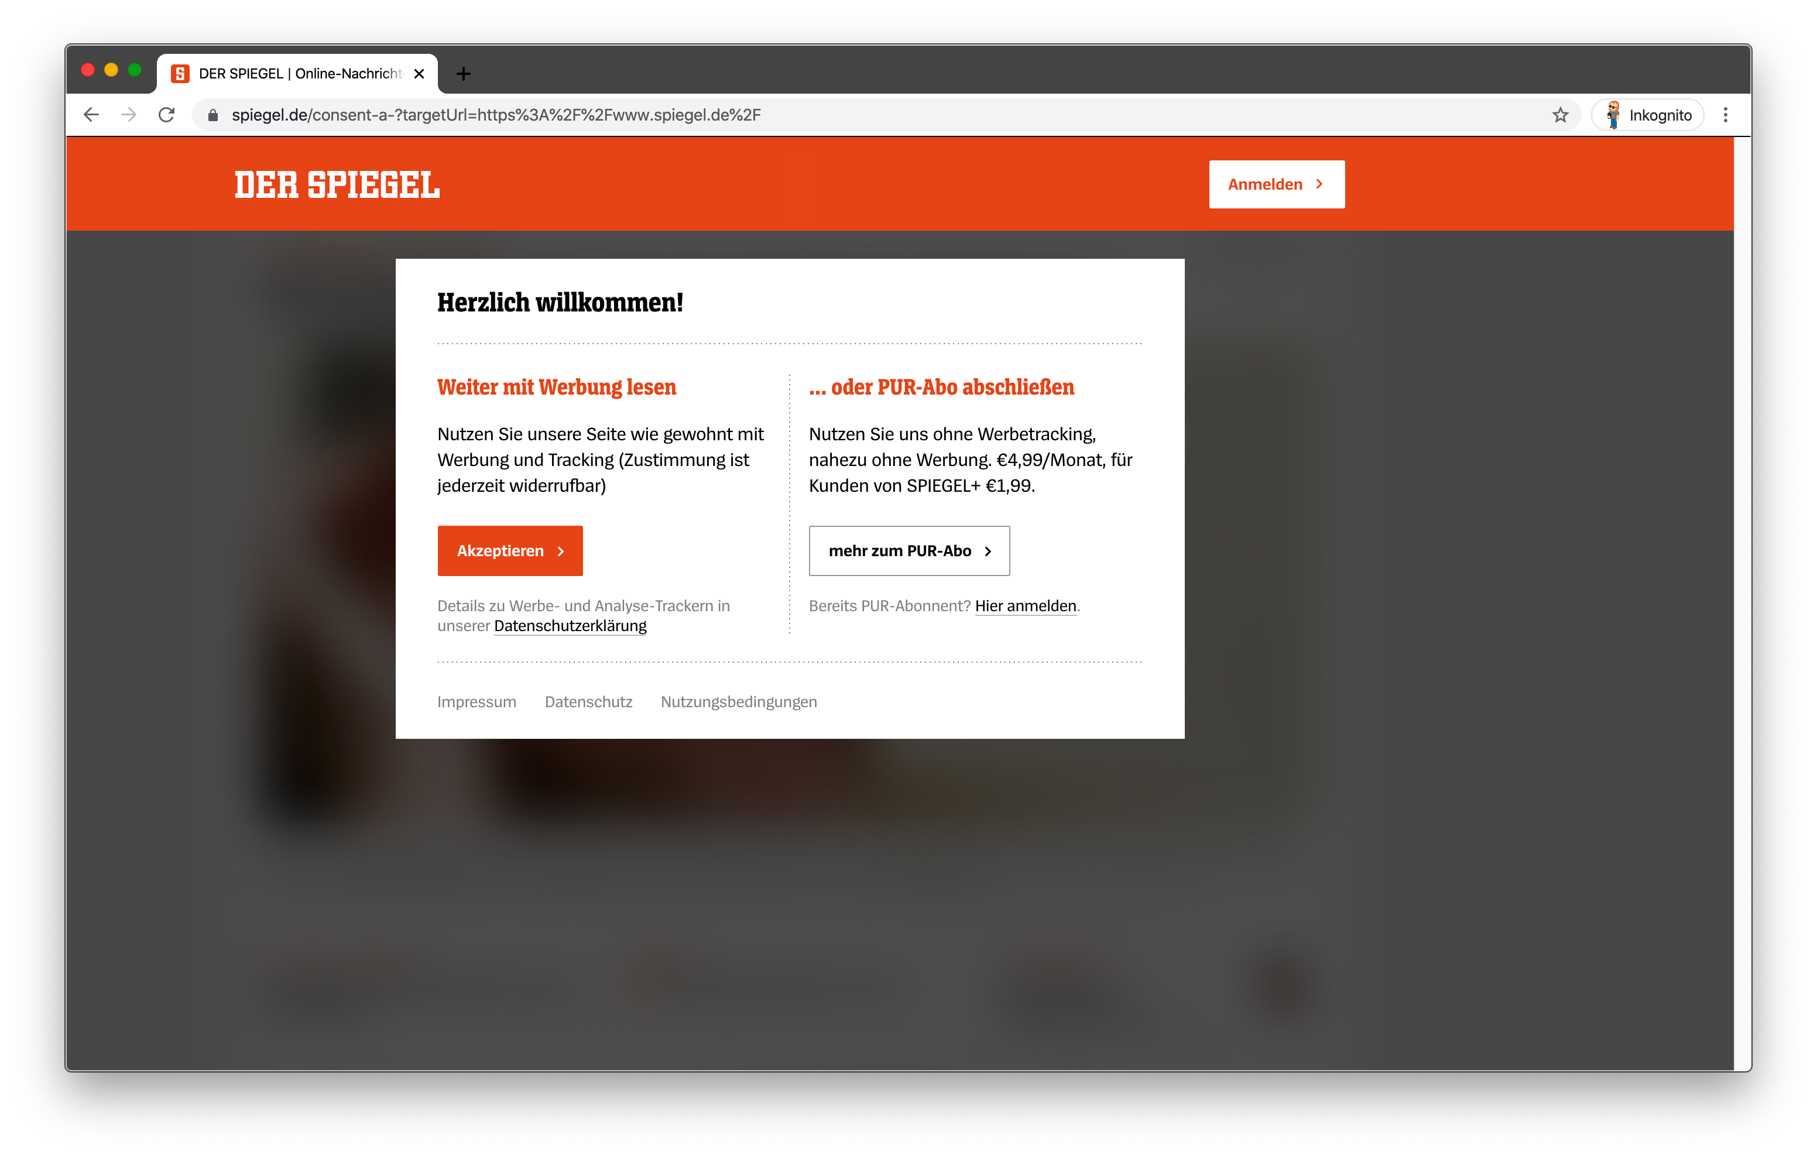Reload the page with refresh icon
Screen dimensions: 1817x1158
tap(167, 115)
